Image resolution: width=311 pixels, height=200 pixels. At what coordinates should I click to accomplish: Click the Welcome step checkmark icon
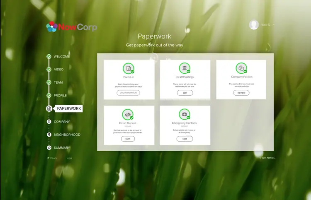pyautogui.click(x=49, y=56)
